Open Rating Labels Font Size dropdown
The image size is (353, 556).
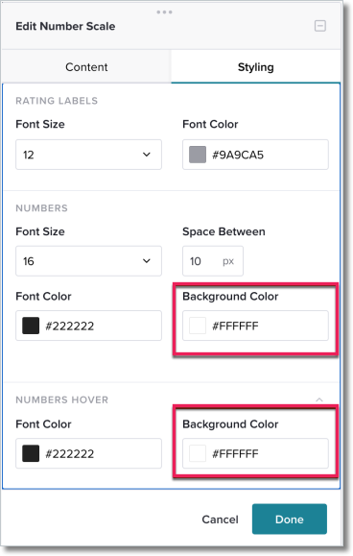point(88,155)
